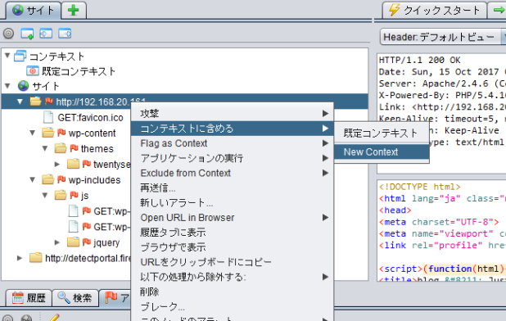This screenshot has width=506, height=321.
Task: Select GET:favicon.ico tree entry
Action: pyautogui.click(x=90, y=117)
